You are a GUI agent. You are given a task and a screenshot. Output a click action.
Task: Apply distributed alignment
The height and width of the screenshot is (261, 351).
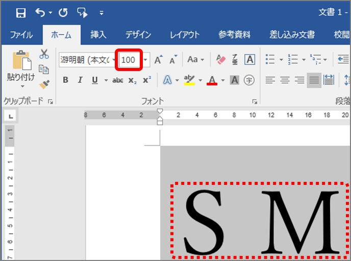point(329,80)
